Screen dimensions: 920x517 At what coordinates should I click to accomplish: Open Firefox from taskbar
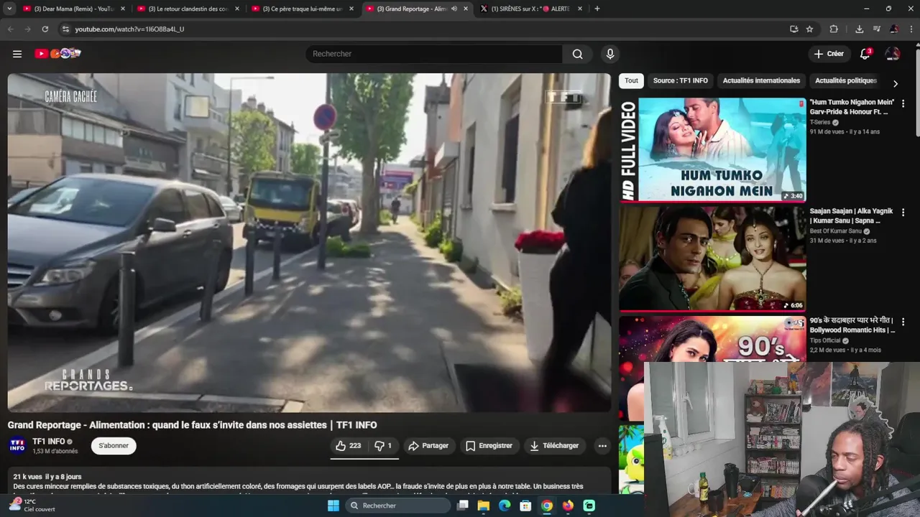click(568, 506)
